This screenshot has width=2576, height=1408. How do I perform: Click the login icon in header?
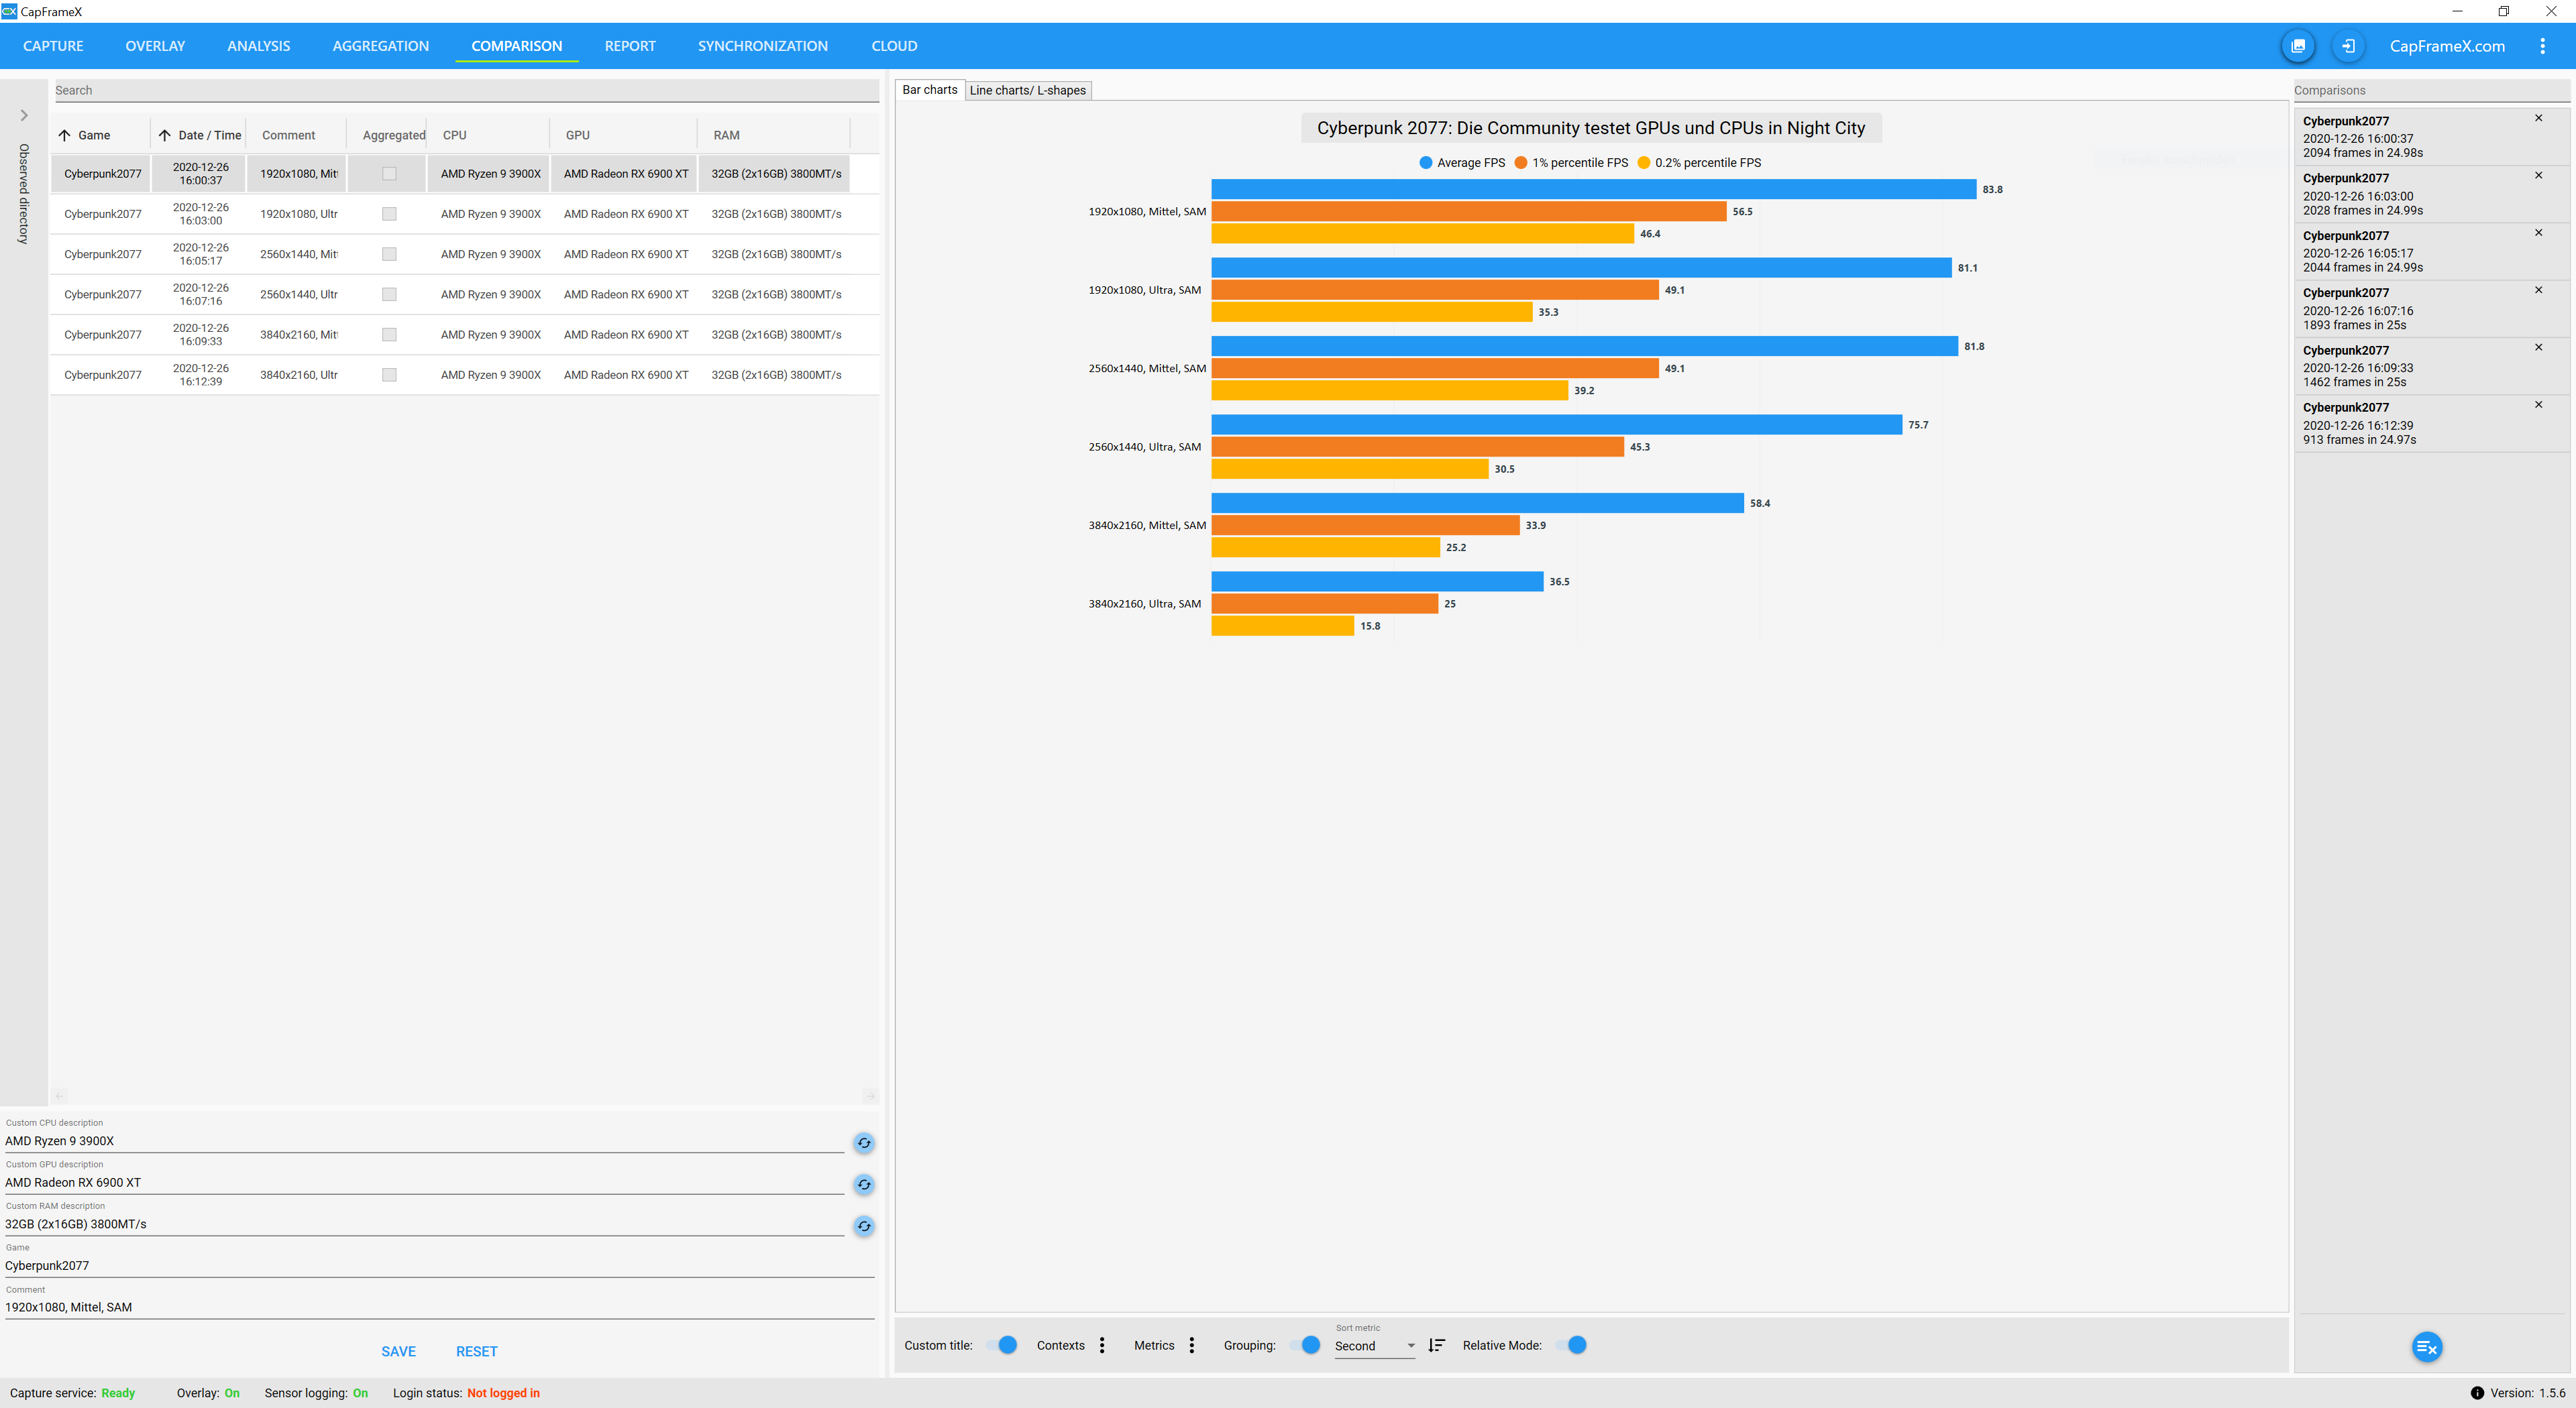pyautogui.click(x=2348, y=46)
